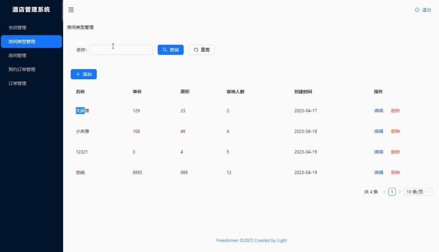
Task: Click the price 129 cell
Action: [x=136, y=111]
